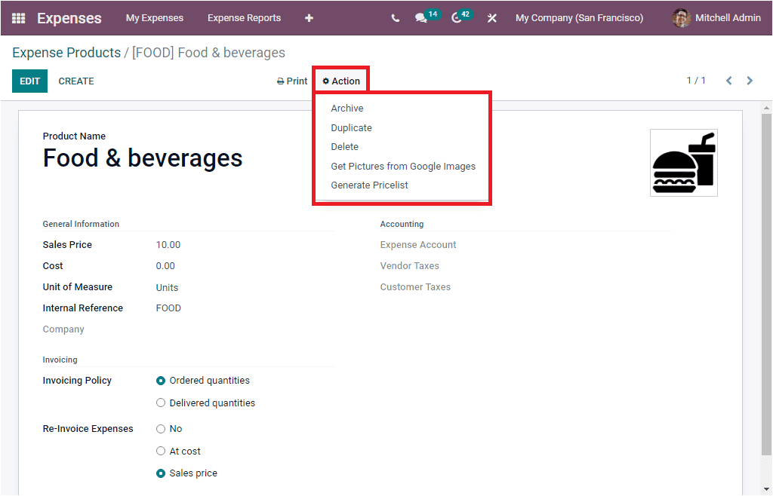Select the Delivered quantities option

click(x=161, y=403)
